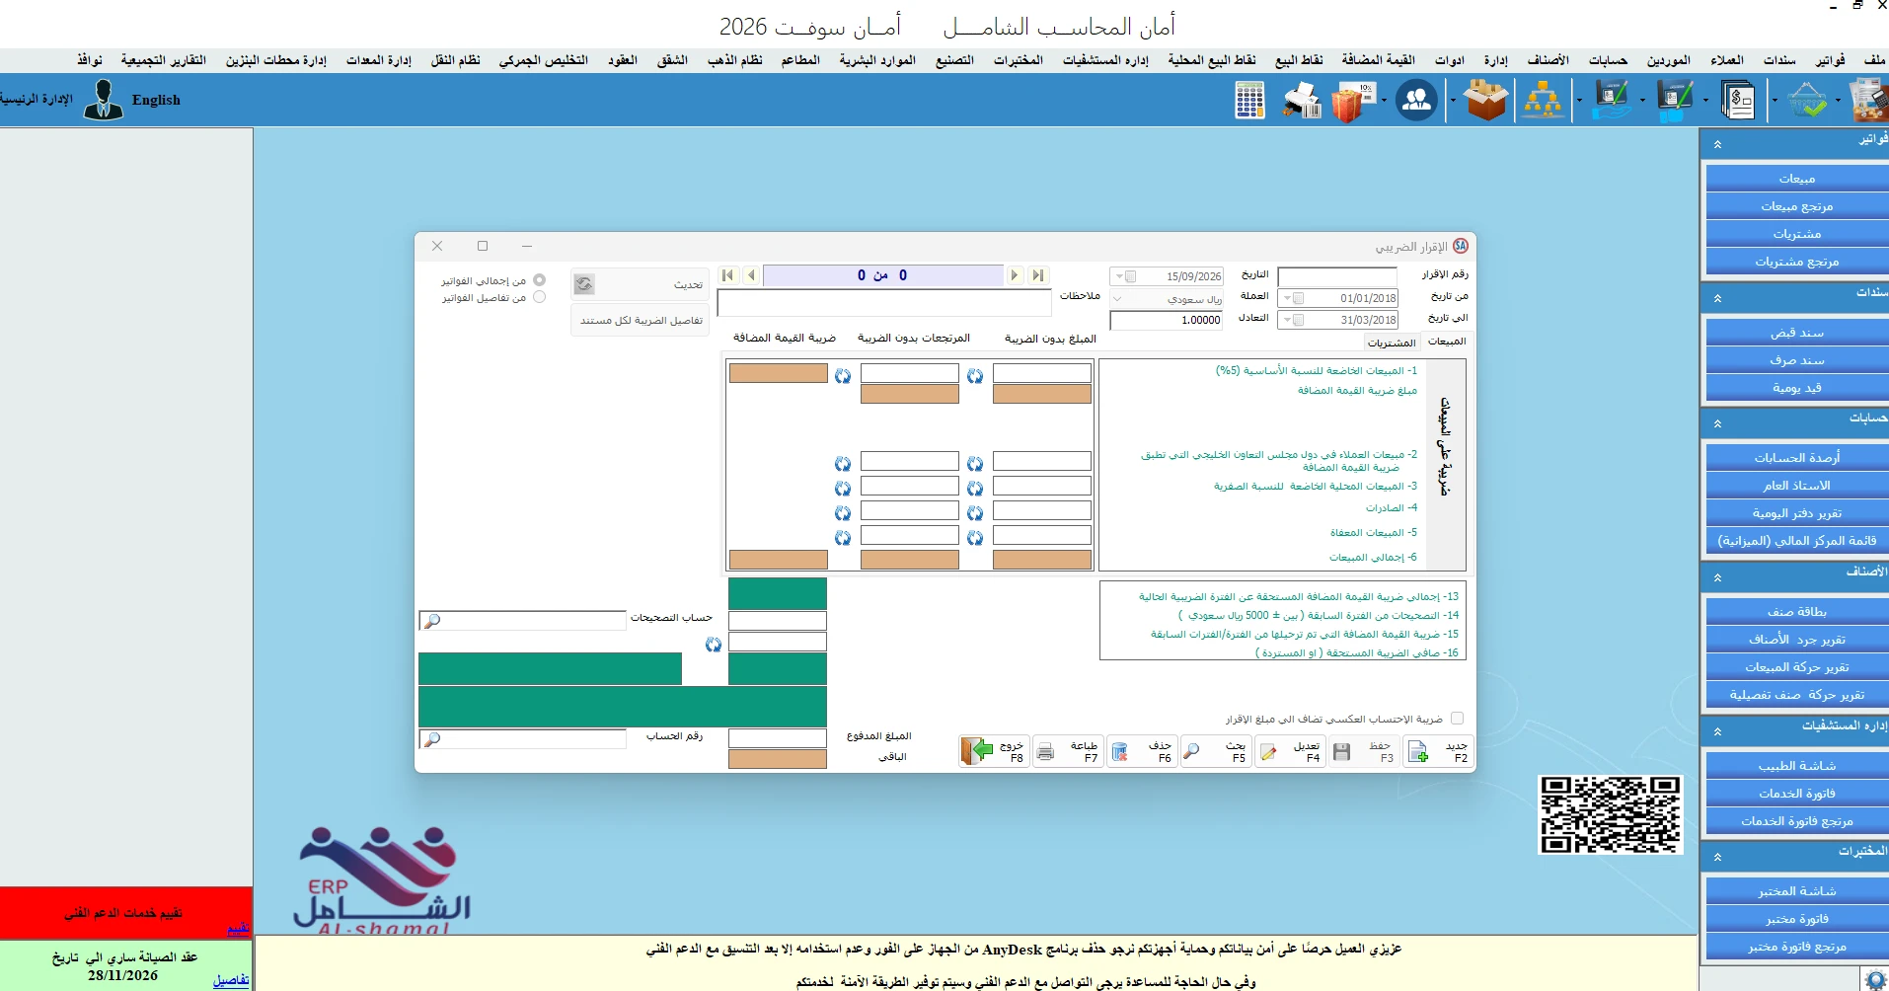
Task: Open the من تاريخ date picker
Action: click(1338, 298)
